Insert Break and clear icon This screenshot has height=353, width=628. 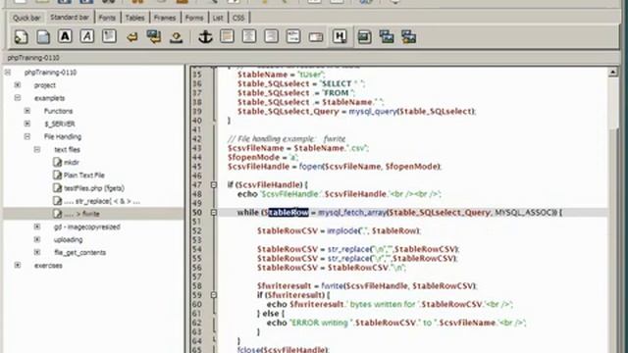[x=154, y=37]
